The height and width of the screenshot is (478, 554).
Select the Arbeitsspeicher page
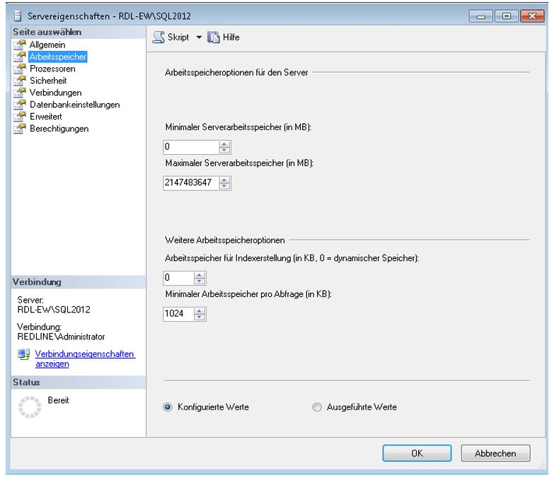click(49, 57)
